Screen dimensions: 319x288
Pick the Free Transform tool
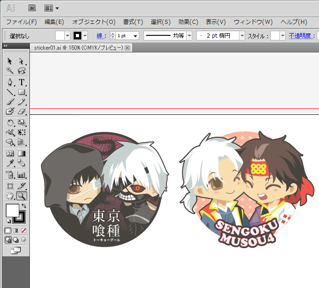[x=21, y=132]
